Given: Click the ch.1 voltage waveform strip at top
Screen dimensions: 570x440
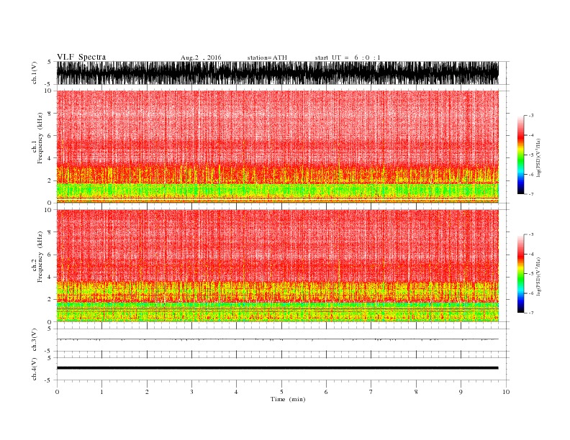Looking at the screenshot, I should 277,73.
